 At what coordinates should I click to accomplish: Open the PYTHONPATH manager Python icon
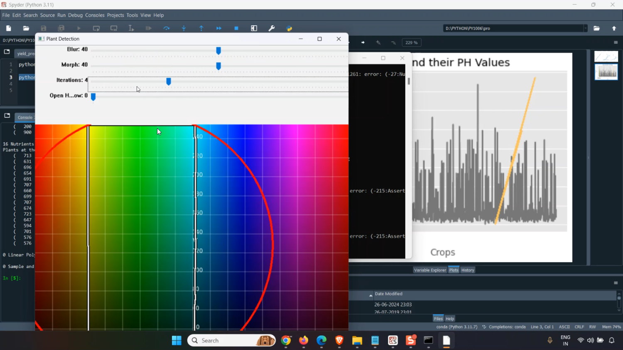pos(289,28)
